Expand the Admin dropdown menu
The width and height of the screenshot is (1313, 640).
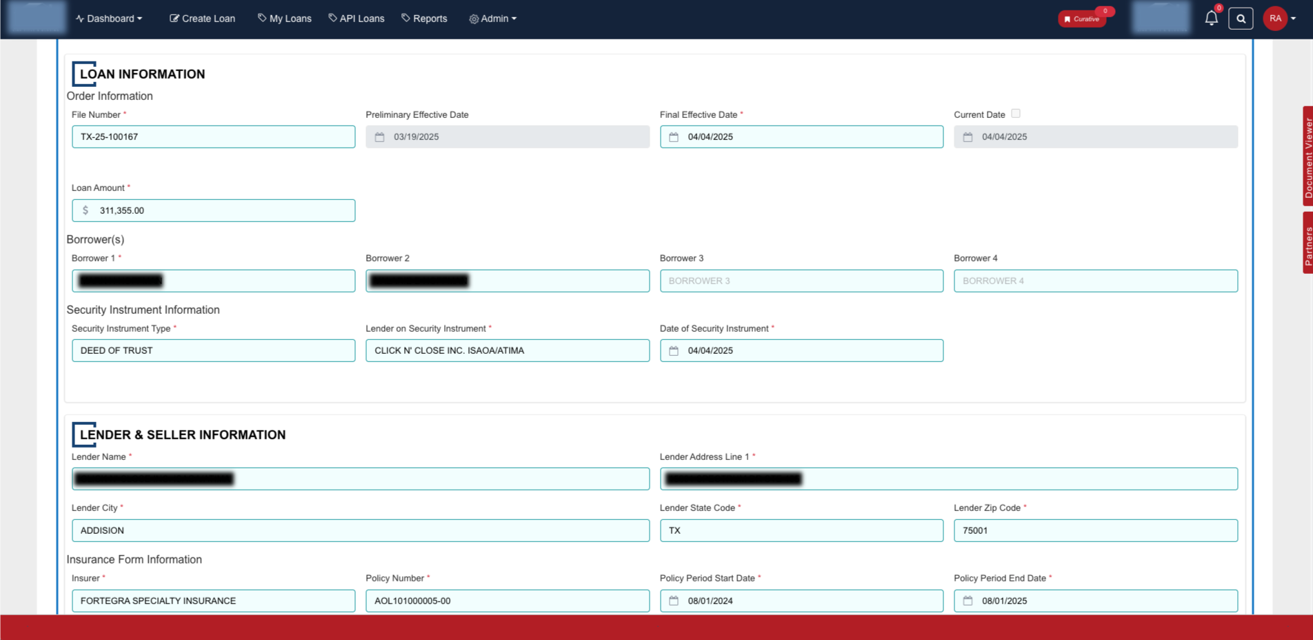492,19
